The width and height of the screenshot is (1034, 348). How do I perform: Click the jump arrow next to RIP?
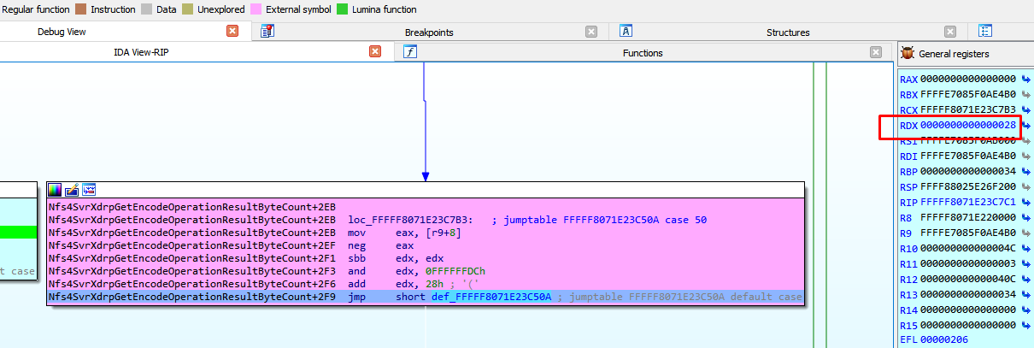click(1026, 202)
